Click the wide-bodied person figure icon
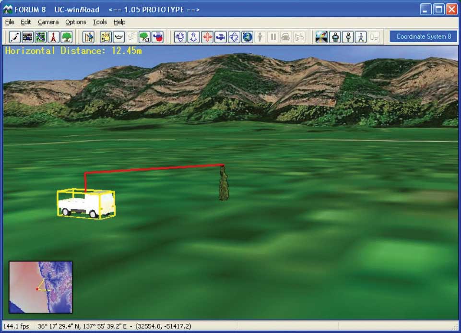Image resolution: width=461 pixels, height=333 pixels. tap(335, 37)
